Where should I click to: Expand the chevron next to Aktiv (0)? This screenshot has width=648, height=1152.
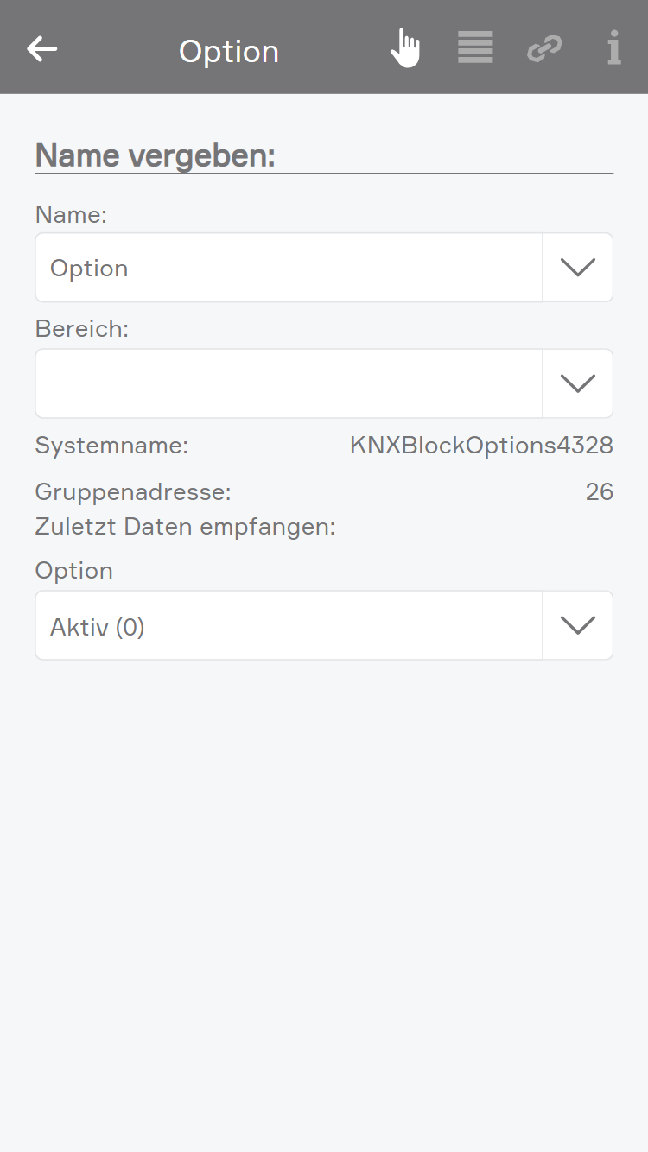coord(578,626)
